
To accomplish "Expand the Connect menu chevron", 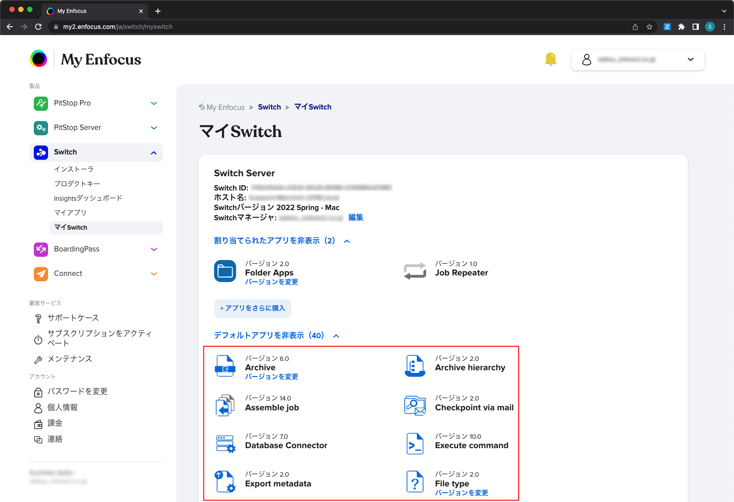I will (x=154, y=274).
